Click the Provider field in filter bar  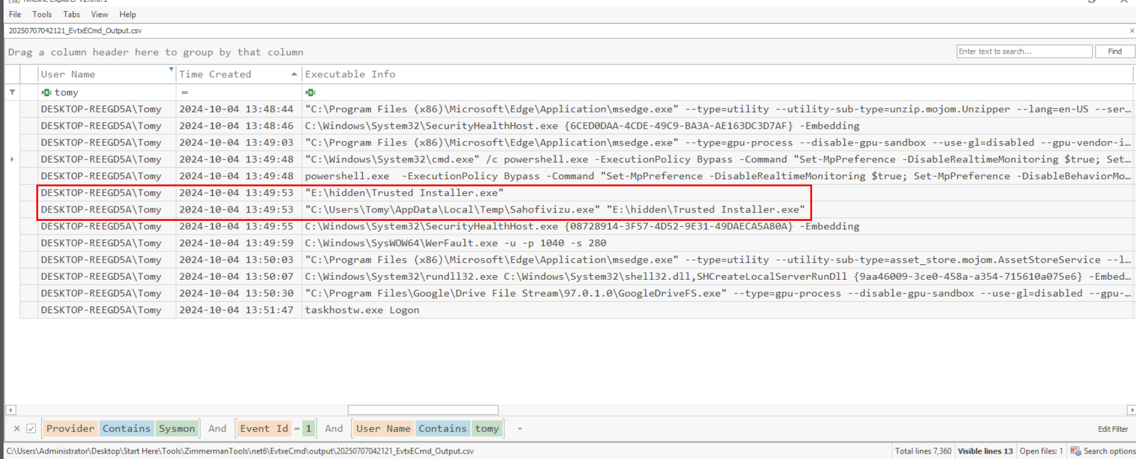70,429
